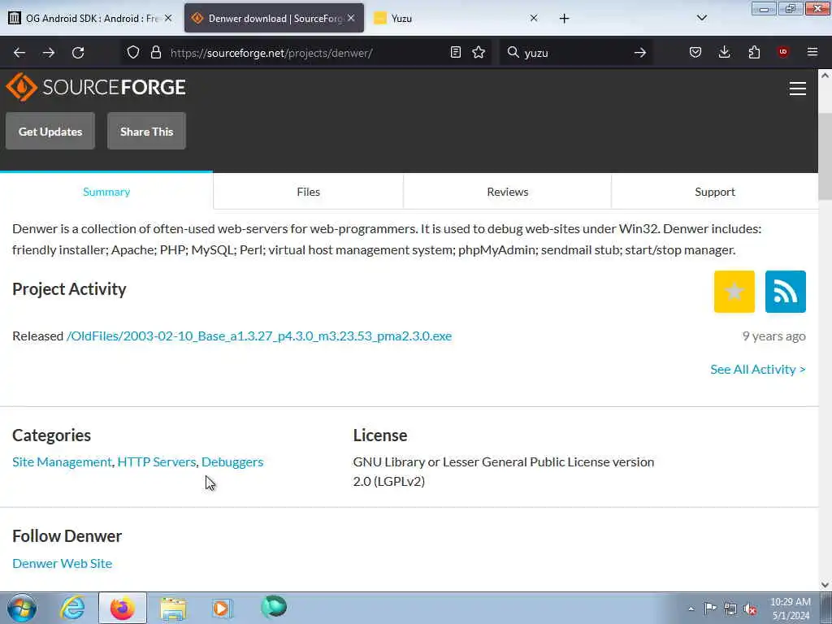Click the yellow star favorite button
Image resolution: width=832 pixels, height=624 pixels.
(734, 292)
